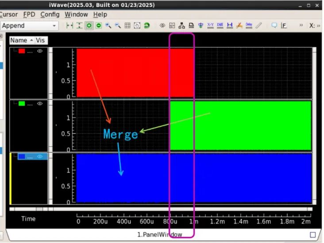The image size is (324, 243).
Task: Toggle visibility of the red signal
Action: coord(40,51)
